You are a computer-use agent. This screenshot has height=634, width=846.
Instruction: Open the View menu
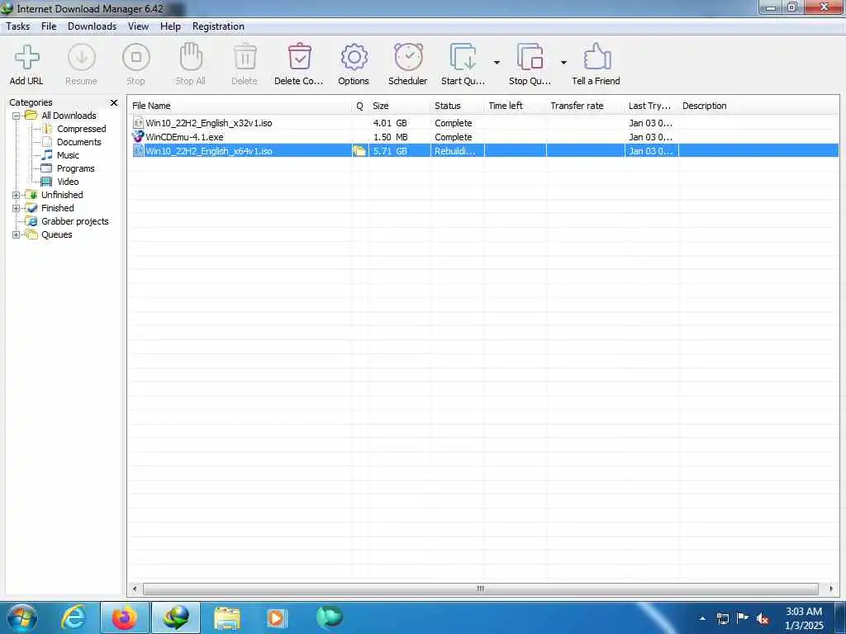[138, 26]
